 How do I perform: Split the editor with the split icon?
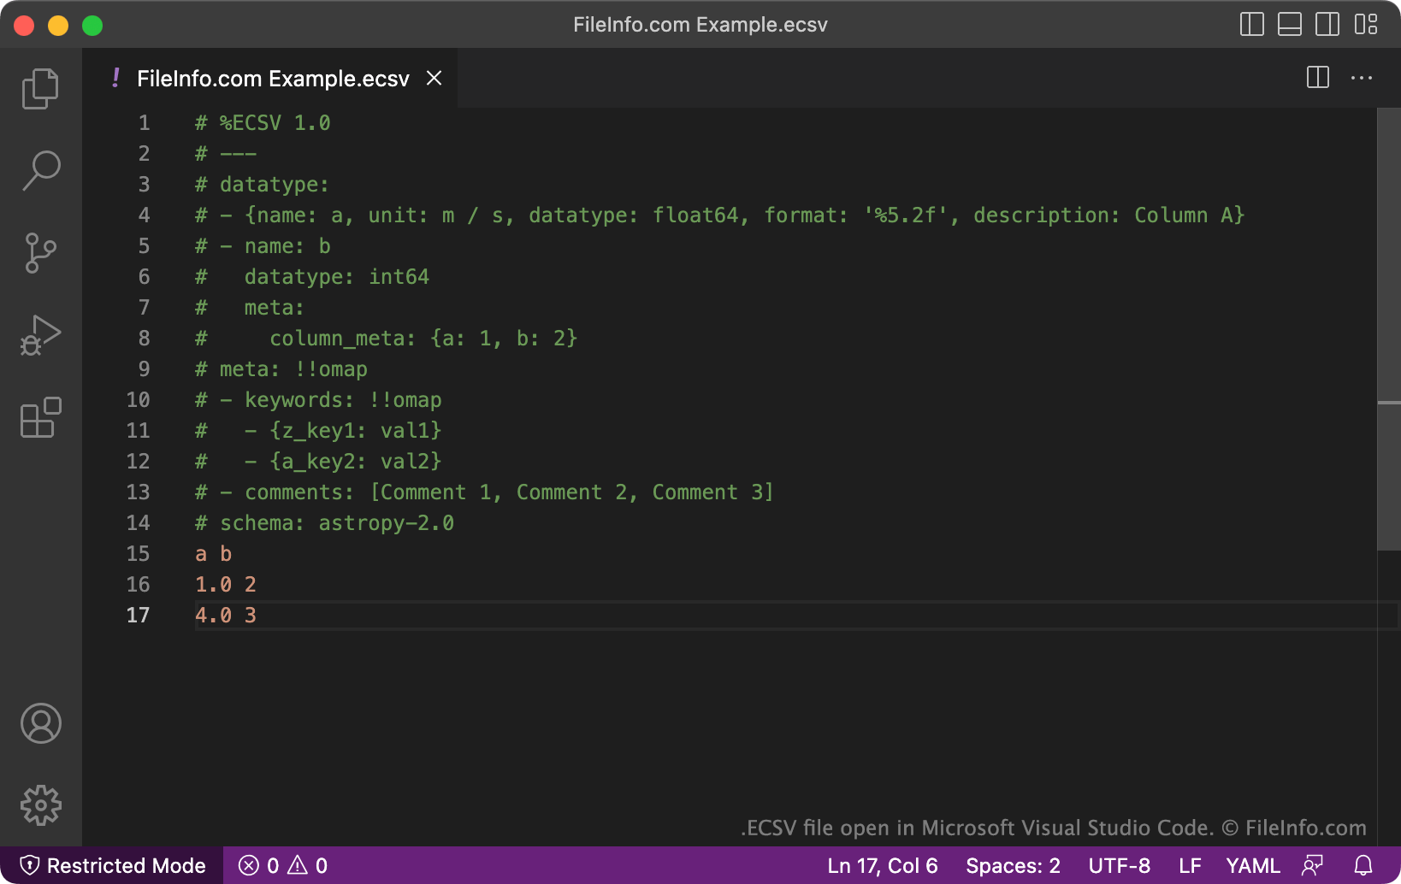click(x=1317, y=78)
